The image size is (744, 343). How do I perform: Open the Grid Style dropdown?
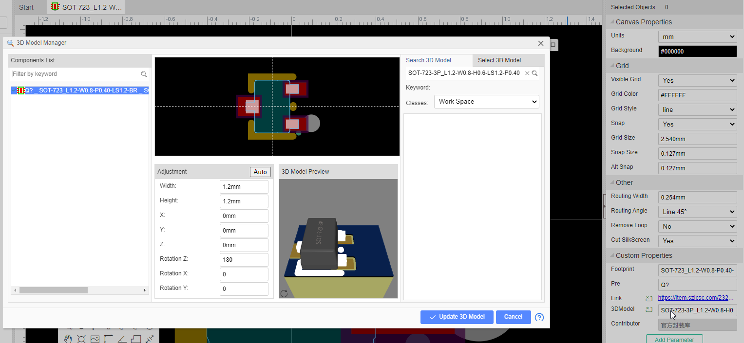[697, 109]
